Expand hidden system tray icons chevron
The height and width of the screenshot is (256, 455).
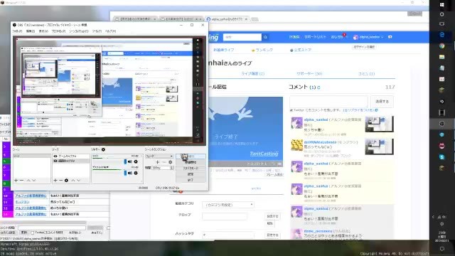tap(433, 217)
